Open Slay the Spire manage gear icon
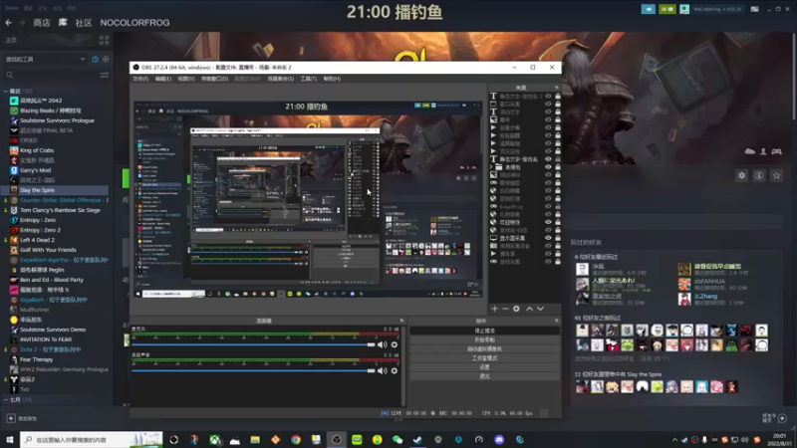Viewport: 797px width, 448px height. (x=741, y=176)
